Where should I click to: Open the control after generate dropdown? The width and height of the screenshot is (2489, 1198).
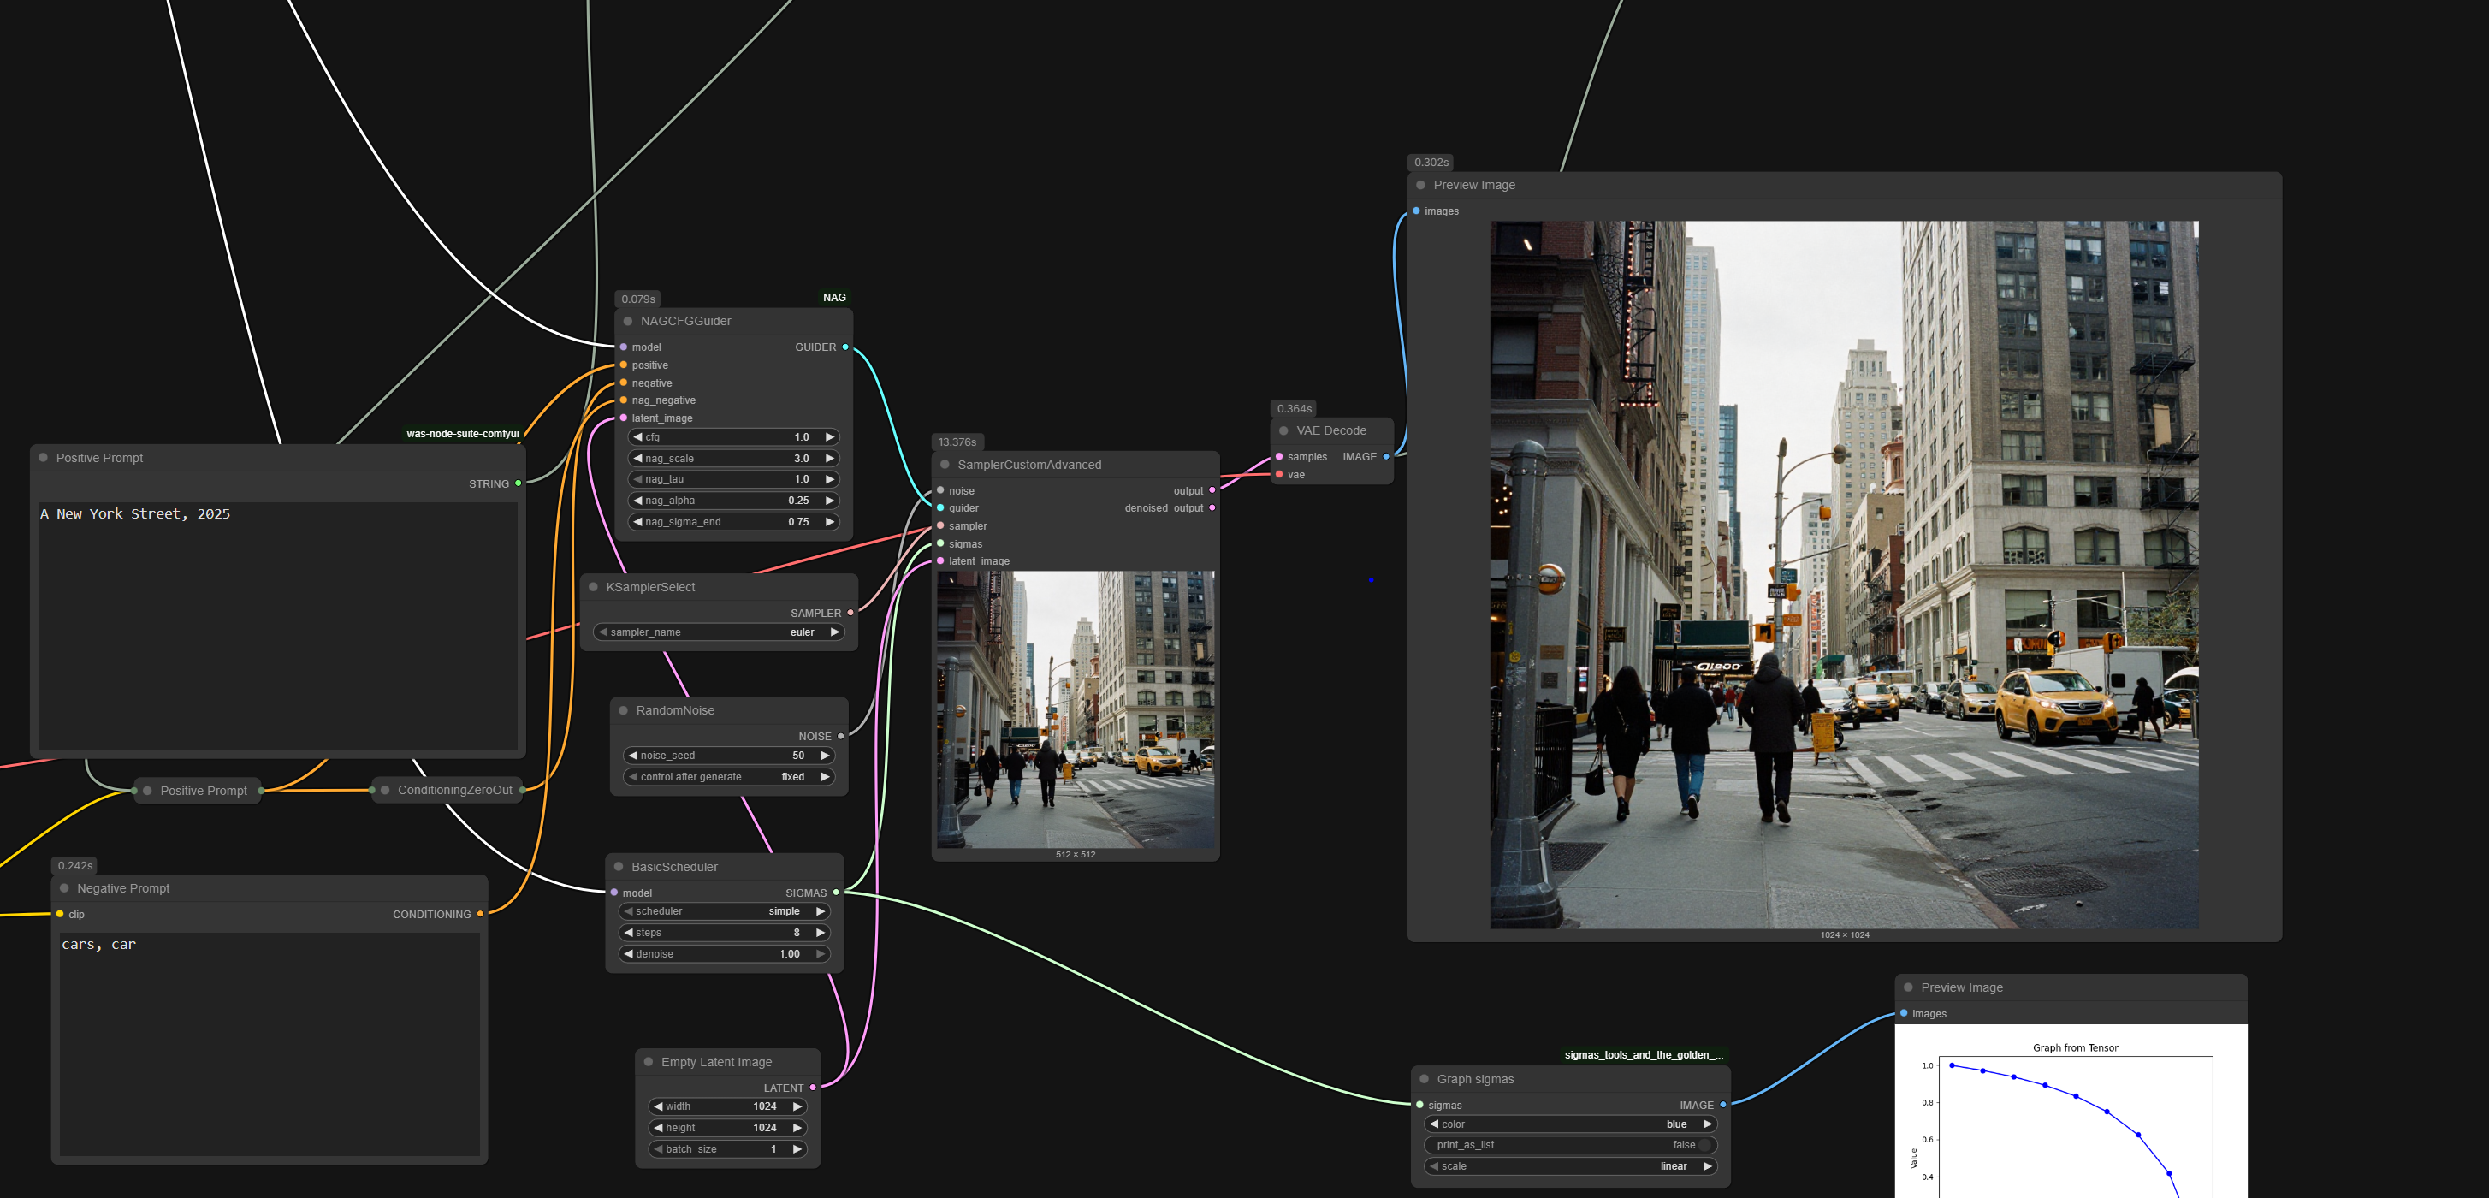728,777
